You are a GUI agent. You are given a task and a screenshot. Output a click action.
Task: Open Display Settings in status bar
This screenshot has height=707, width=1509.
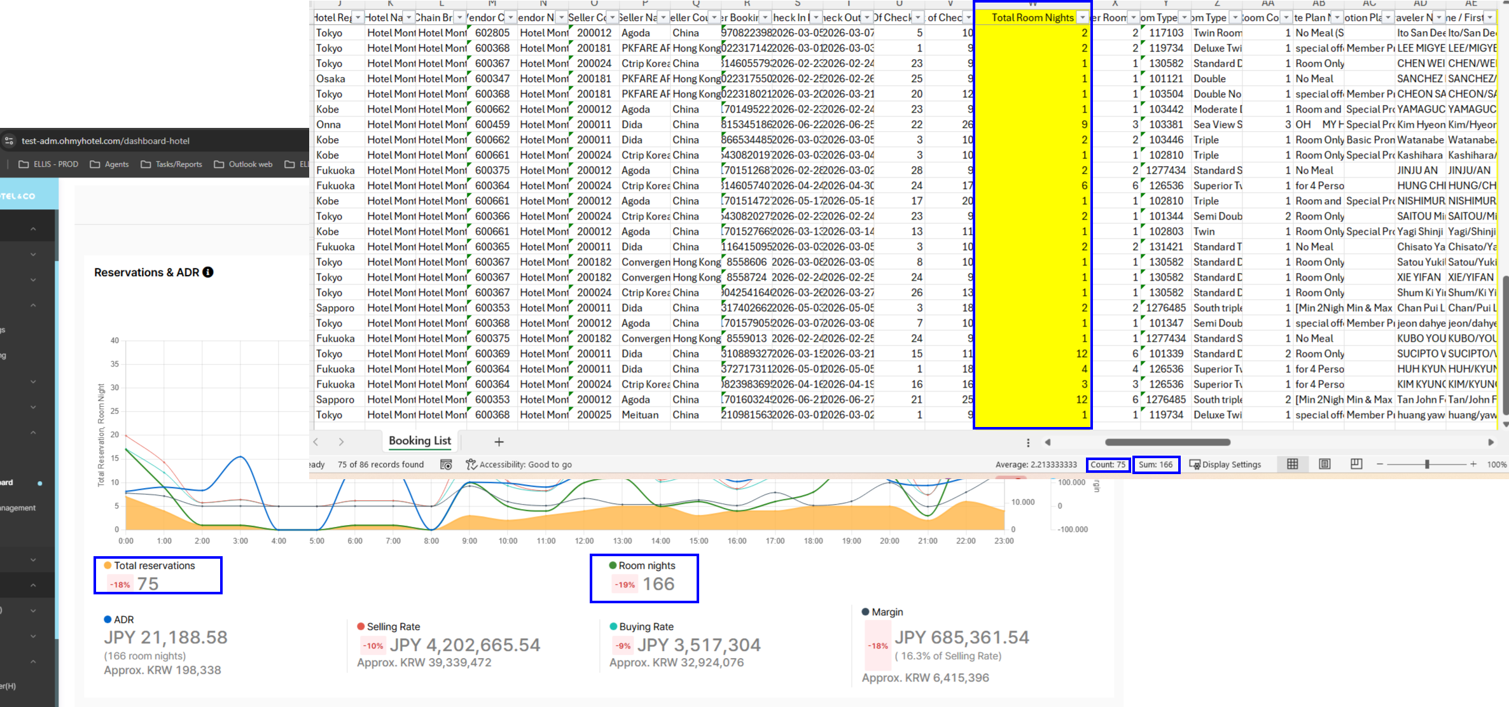point(1225,465)
